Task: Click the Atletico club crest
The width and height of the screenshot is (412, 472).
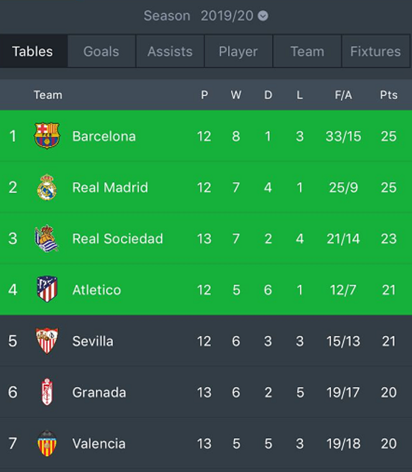Action: pyautogui.click(x=47, y=289)
